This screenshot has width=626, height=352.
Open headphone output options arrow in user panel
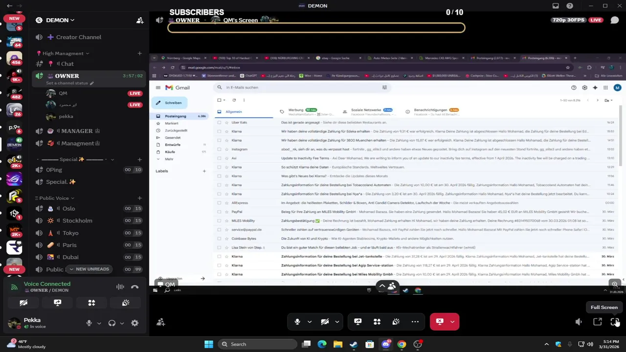click(x=122, y=323)
